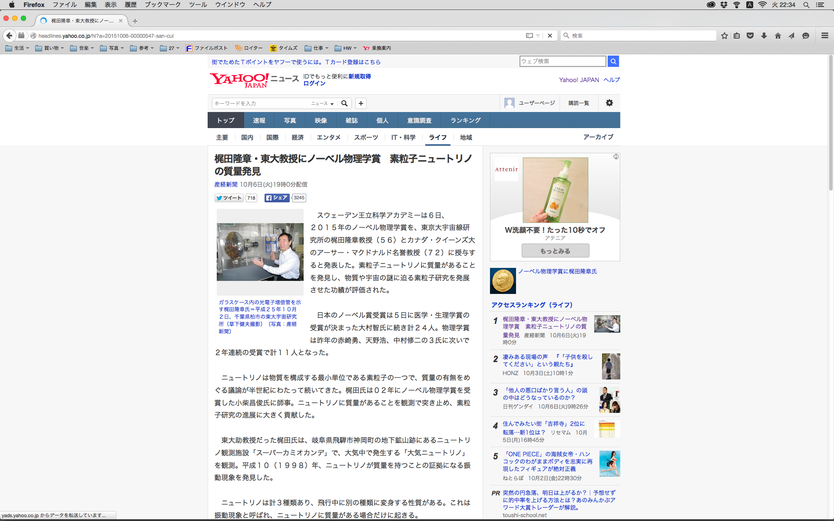Select the エンタメ category tab

point(328,137)
